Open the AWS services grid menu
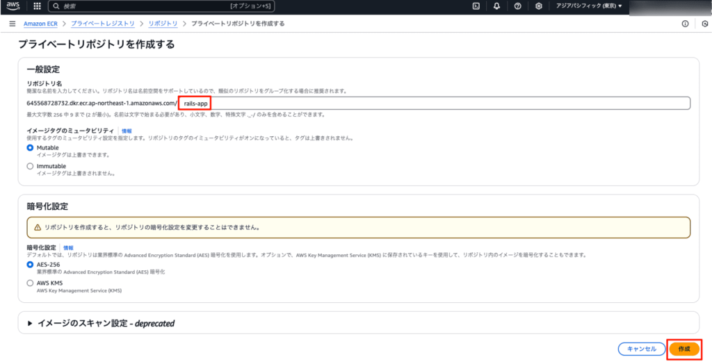The height and width of the screenshot is (364, 712). [37, 6]
